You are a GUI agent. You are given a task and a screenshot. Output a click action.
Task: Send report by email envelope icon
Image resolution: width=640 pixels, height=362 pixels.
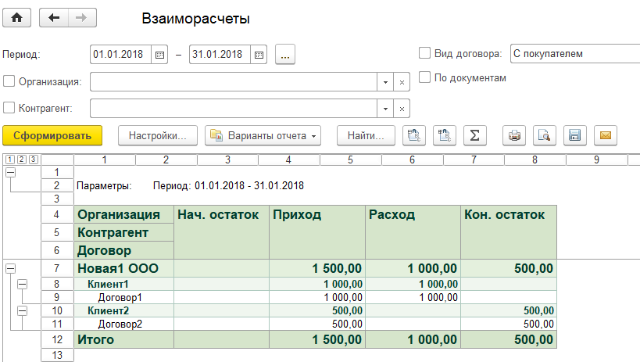click(x=605, y=135)
